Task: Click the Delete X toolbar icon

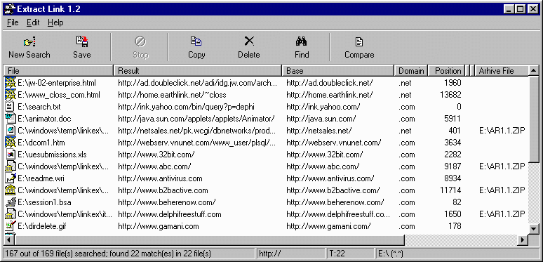Action: point(248,41)
